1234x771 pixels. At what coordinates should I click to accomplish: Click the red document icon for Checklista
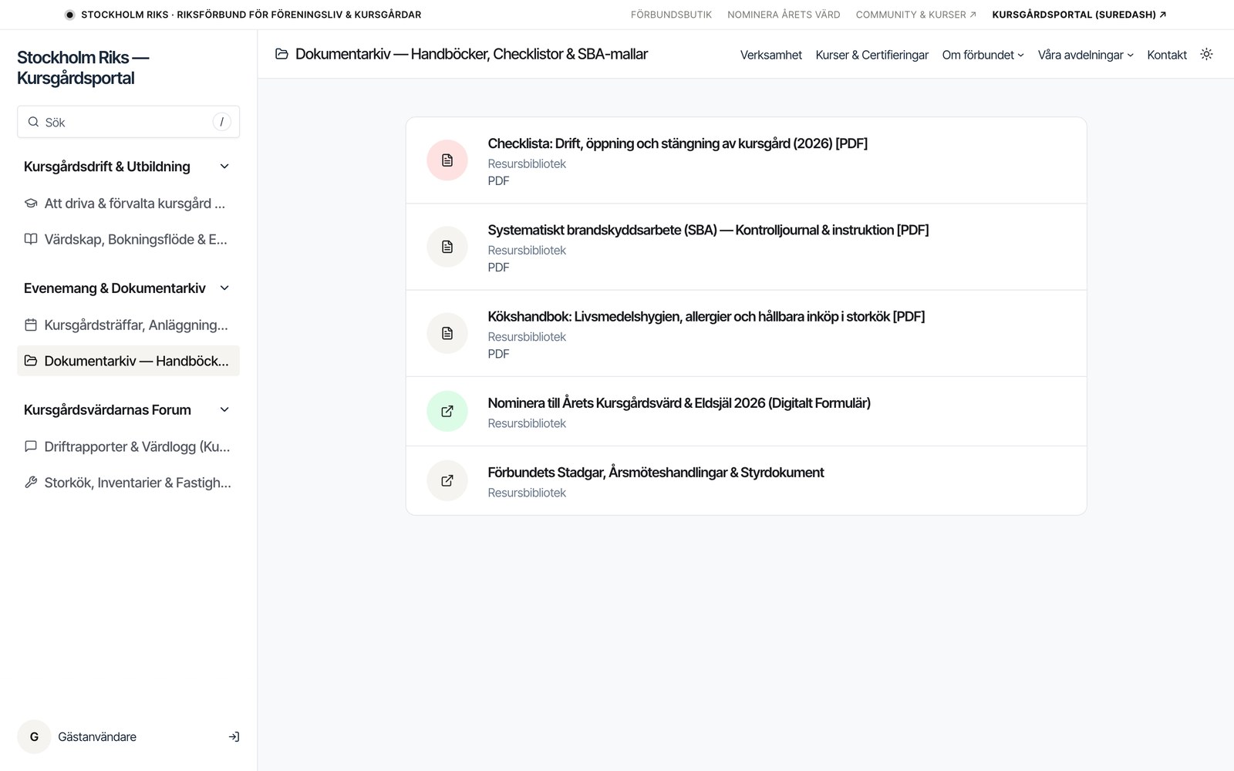447,160
